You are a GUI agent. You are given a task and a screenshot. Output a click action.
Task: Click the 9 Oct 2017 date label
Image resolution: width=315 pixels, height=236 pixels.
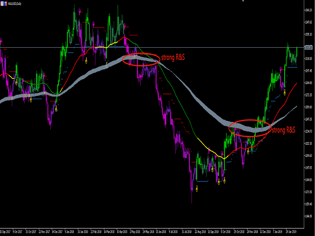coord(18,232)
